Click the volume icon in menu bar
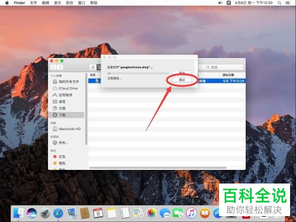Screen dimensions: 296x222 point(220,3)
